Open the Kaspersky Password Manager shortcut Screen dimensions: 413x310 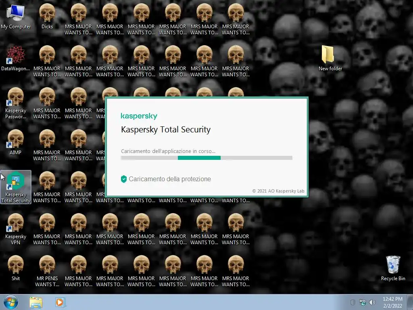tap(16, 103)
